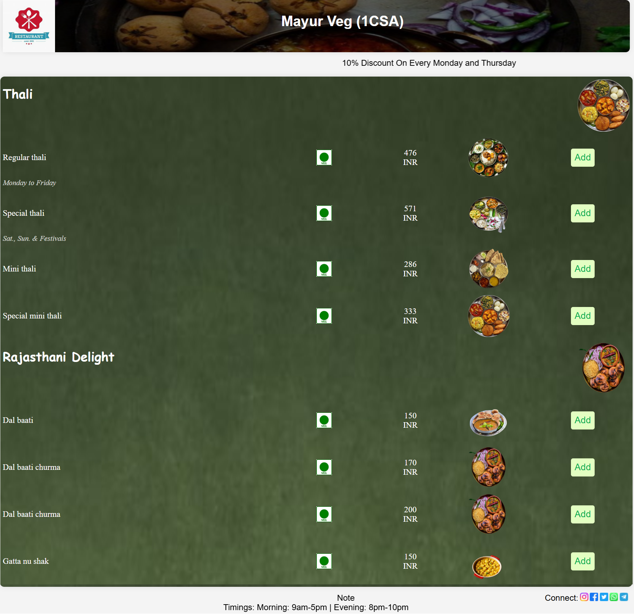This screenshot has width=634, height=615.
Task: Add the 200 INR Dal baati churma
Action: click(582, 514)
